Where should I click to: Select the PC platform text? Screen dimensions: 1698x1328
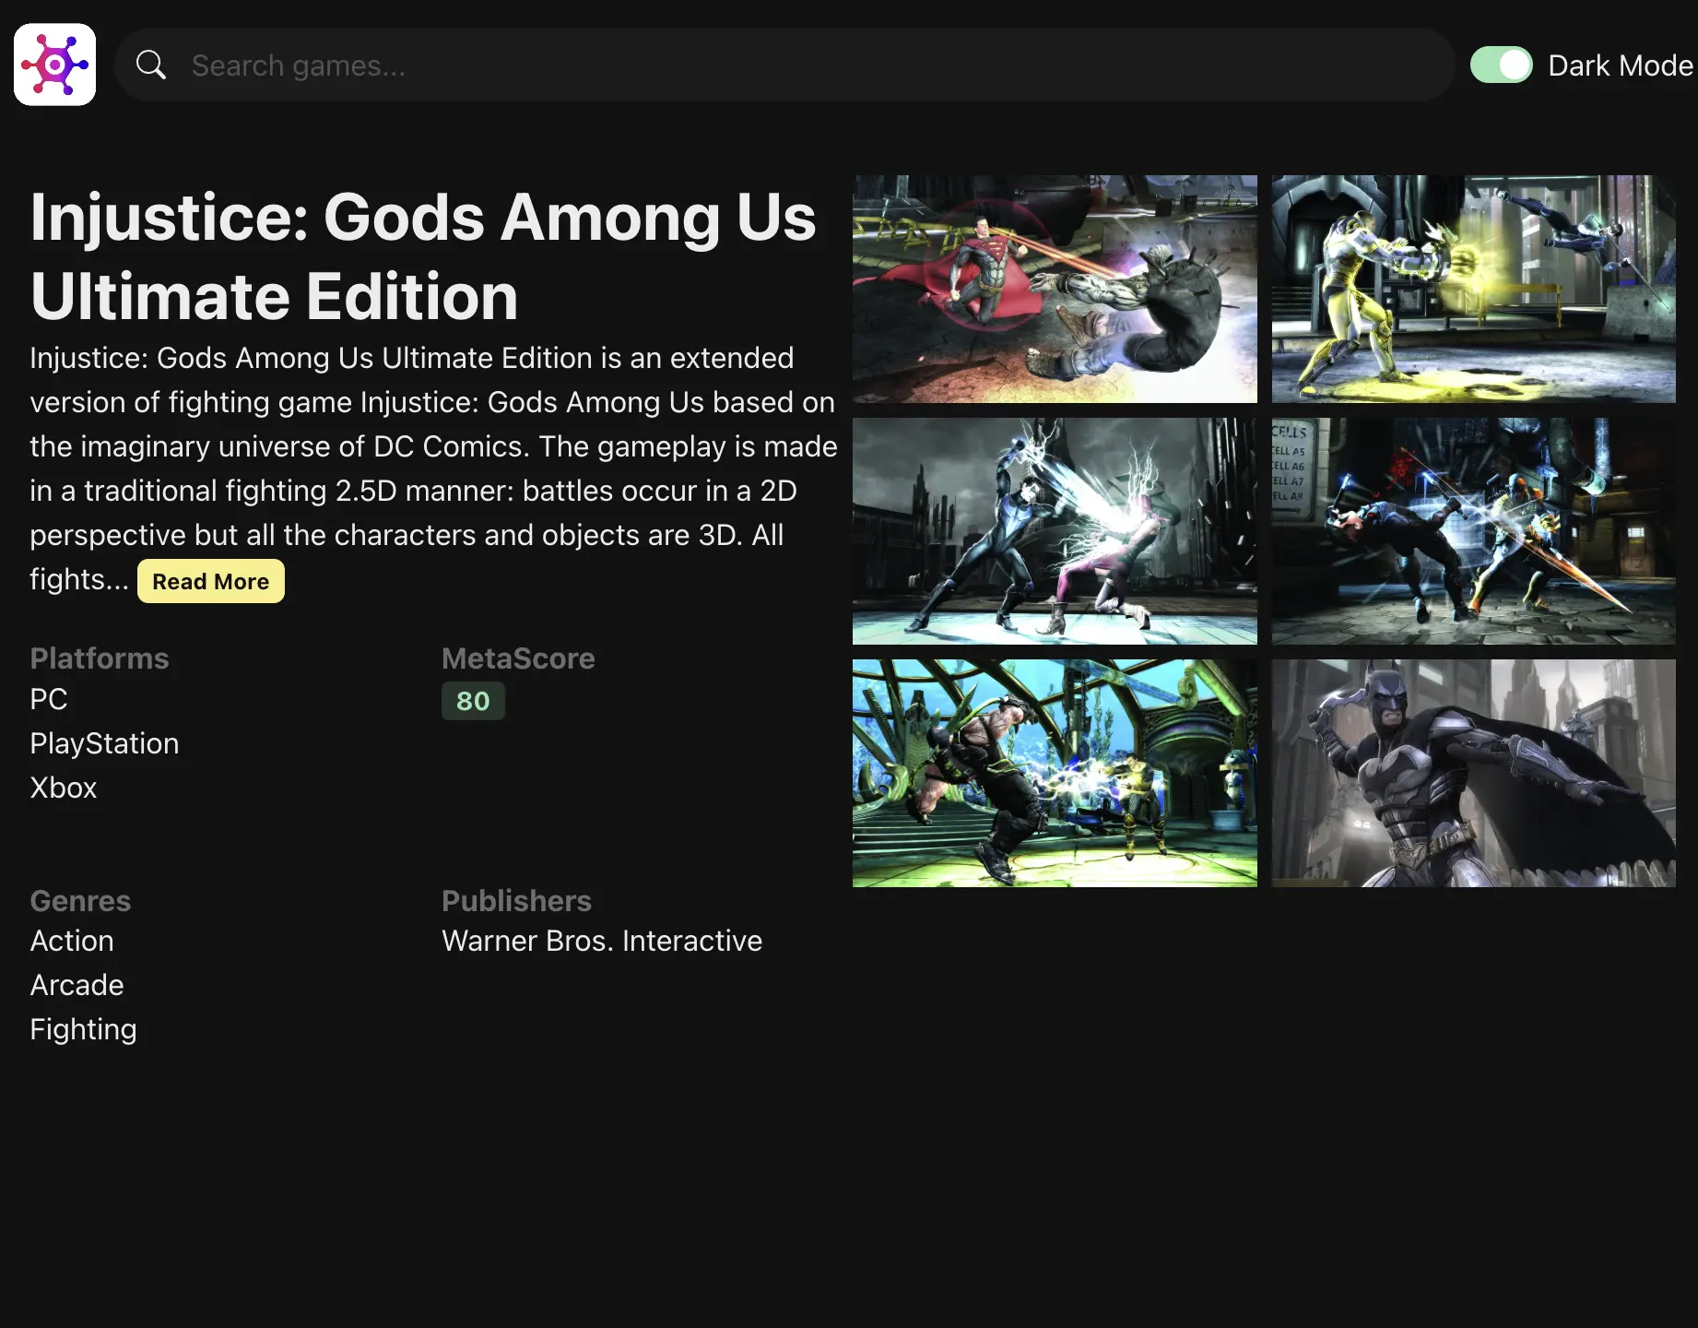pyautogui.click(x=49, y=699)
